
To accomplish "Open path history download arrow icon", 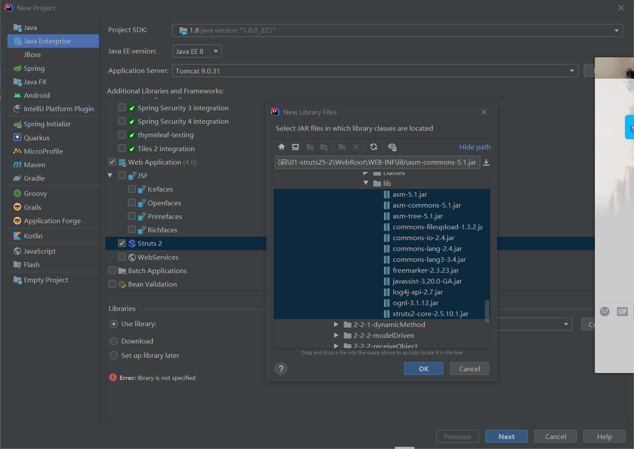I will coord(486,162).
